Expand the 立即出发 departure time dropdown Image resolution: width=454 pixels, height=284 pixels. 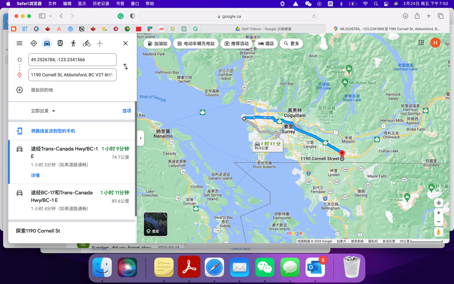point(43,111)
